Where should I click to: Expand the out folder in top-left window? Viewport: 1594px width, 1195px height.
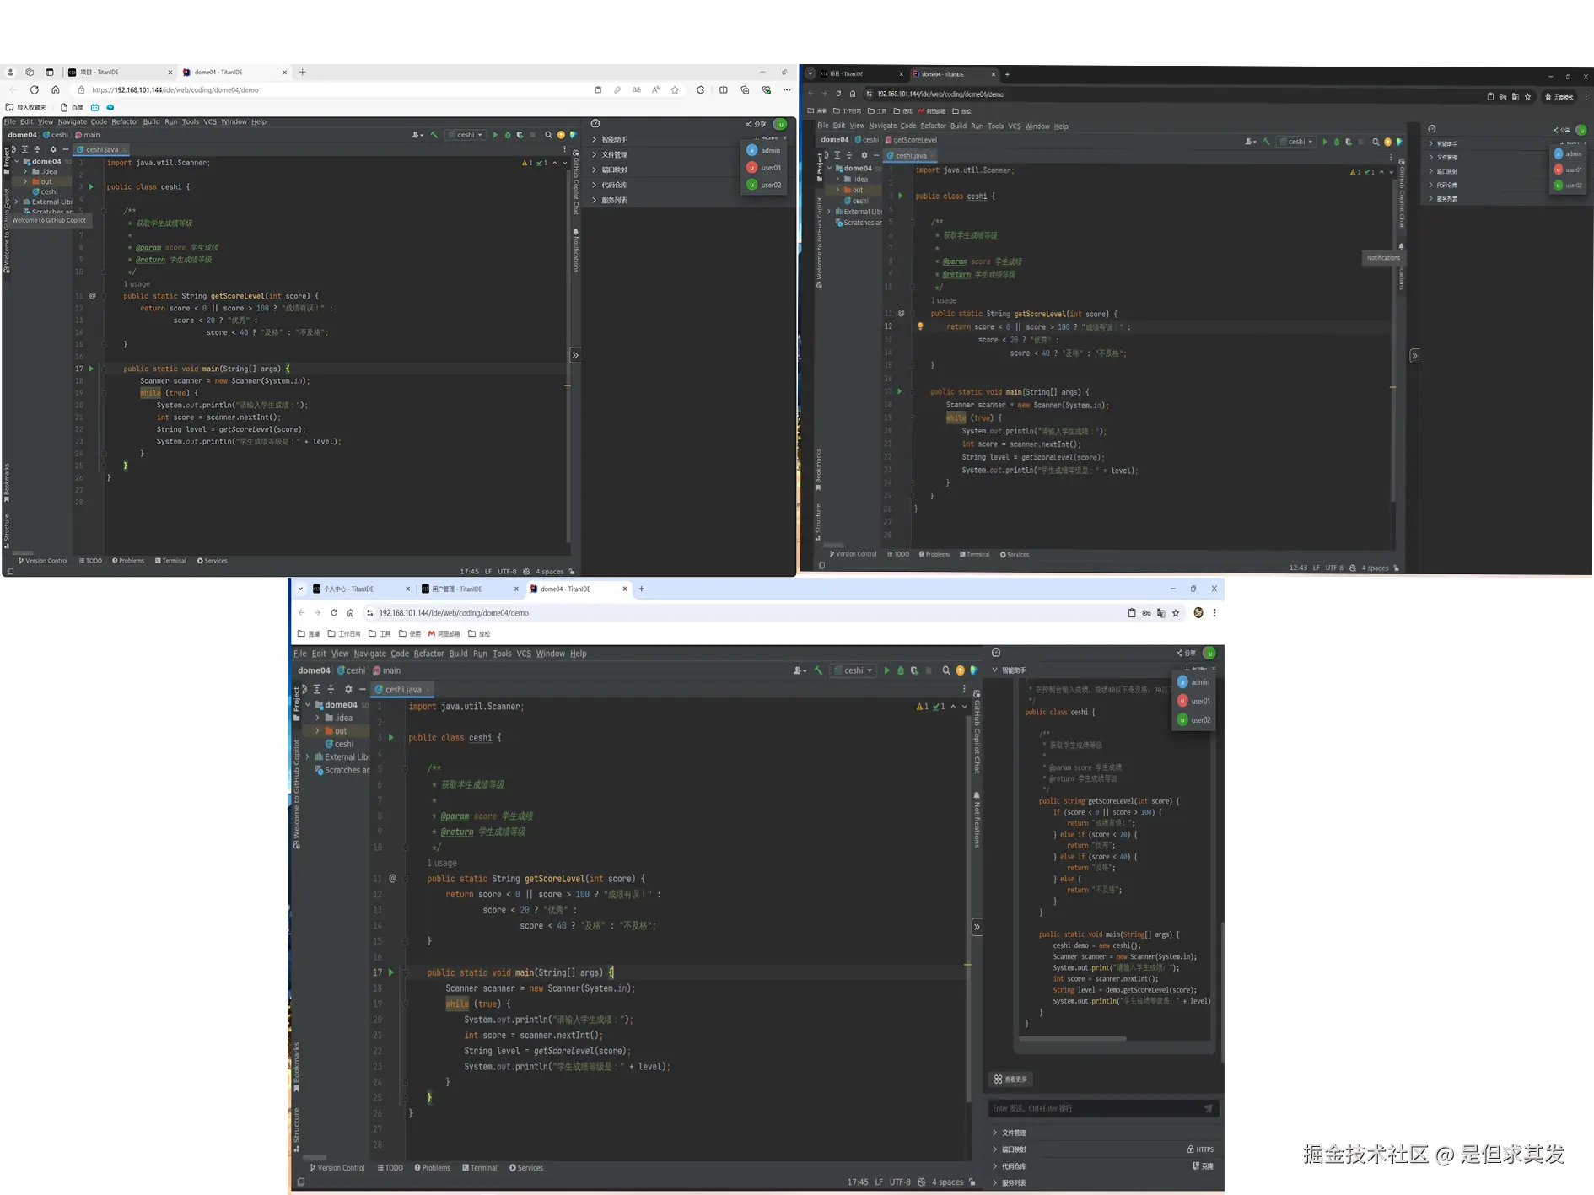tap(25, 181)
